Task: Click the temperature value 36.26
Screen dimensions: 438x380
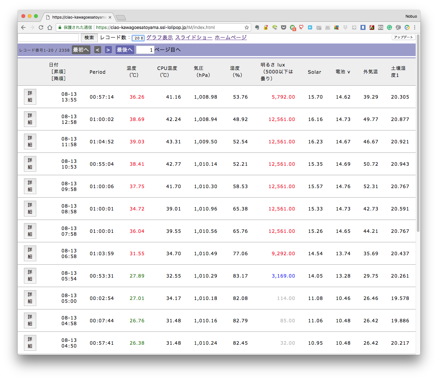Action: click(137, 97)
